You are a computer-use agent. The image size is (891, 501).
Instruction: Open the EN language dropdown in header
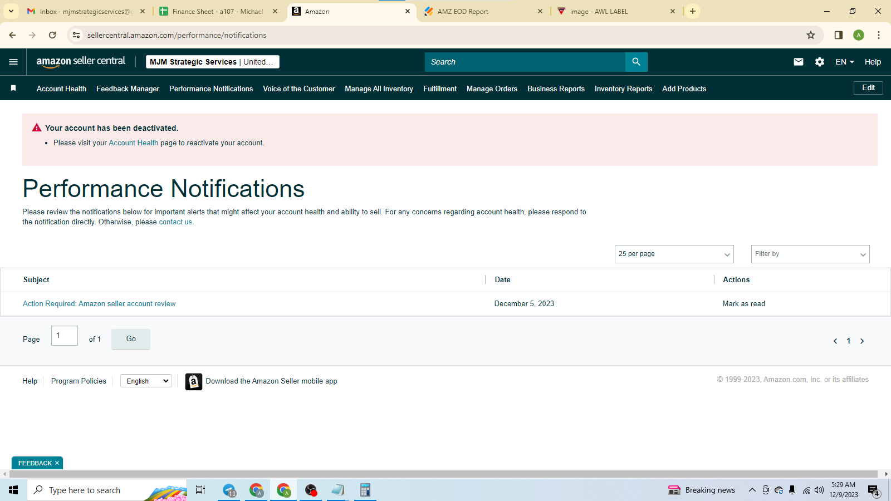(844, 62)
